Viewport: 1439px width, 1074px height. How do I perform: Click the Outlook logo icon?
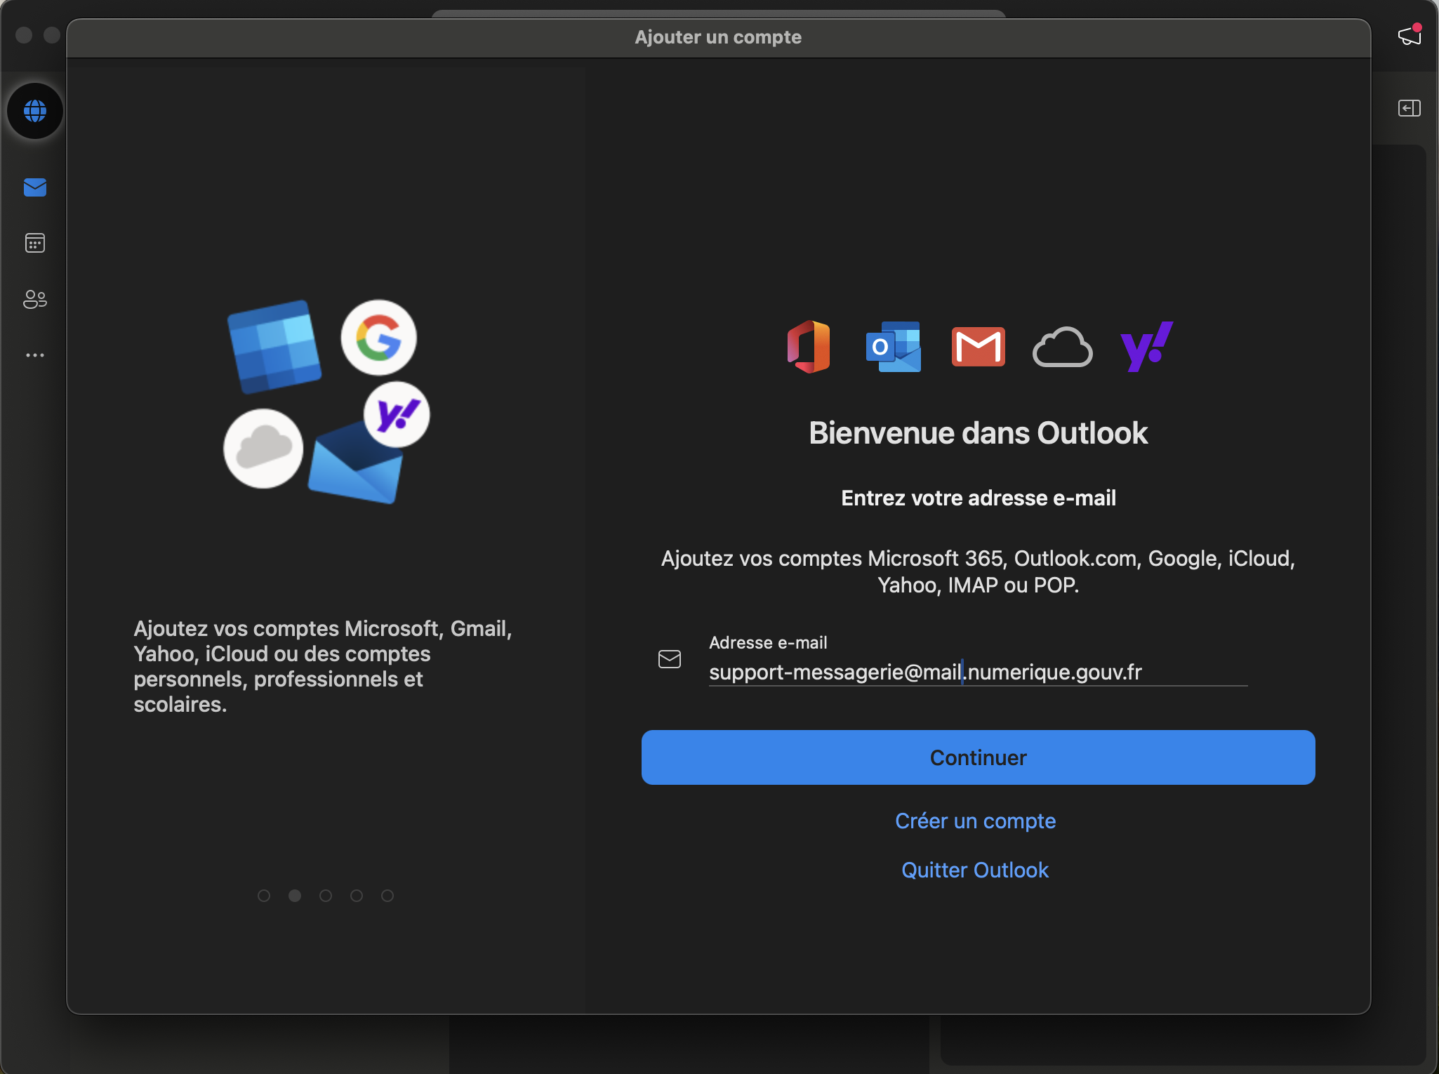[x=894, y=347]
